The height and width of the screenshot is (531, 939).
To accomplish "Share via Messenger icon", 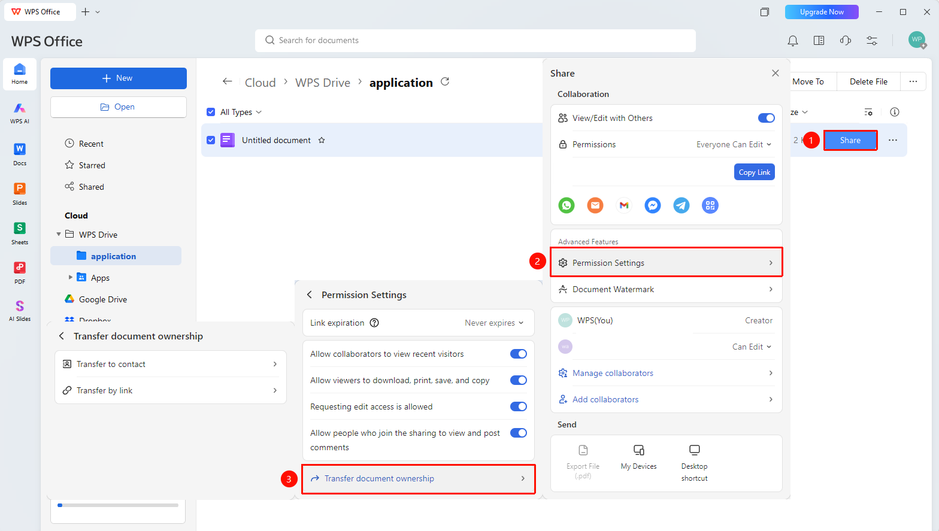I will click(653, 205).
